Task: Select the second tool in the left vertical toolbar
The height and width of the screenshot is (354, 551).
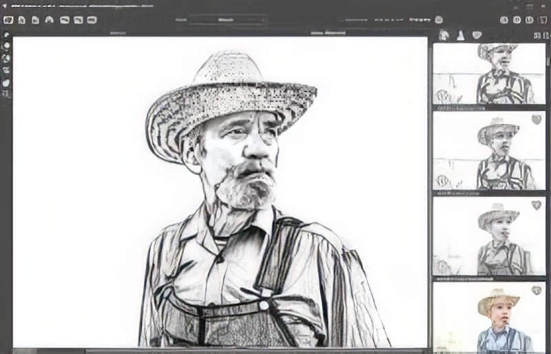Action: (x=6, y=46)
